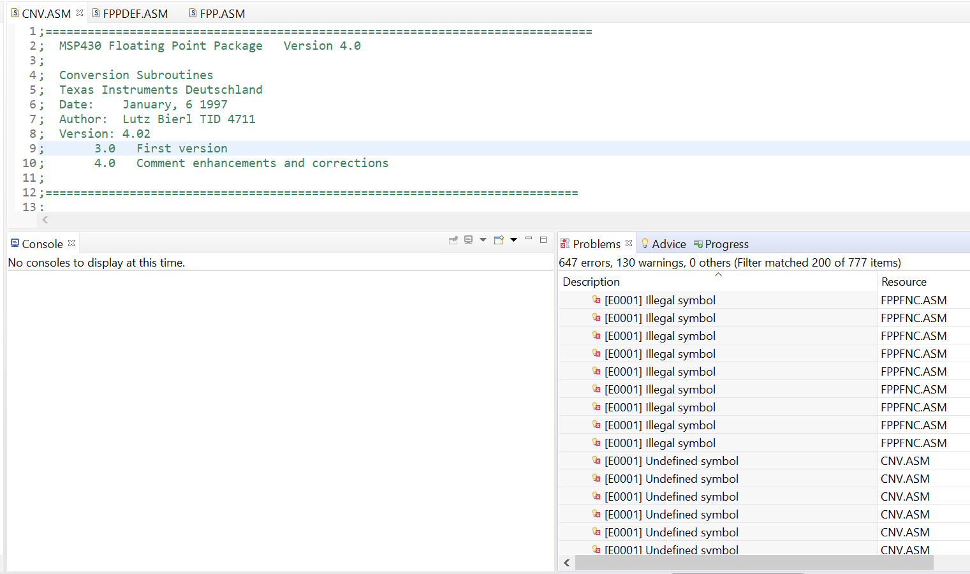Minimize the Console view panel
This screenshot has width=970, height=574.
point(529,239)
